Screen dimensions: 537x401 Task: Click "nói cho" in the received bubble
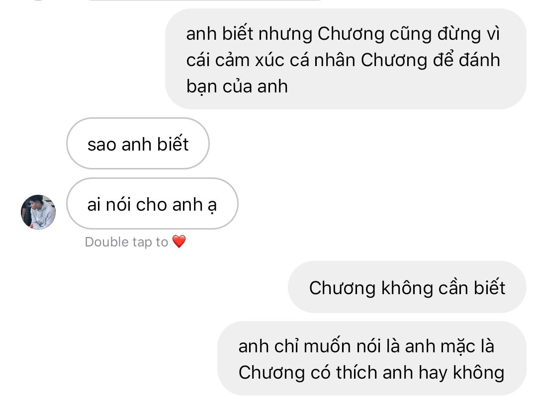[x=136, y=205]
